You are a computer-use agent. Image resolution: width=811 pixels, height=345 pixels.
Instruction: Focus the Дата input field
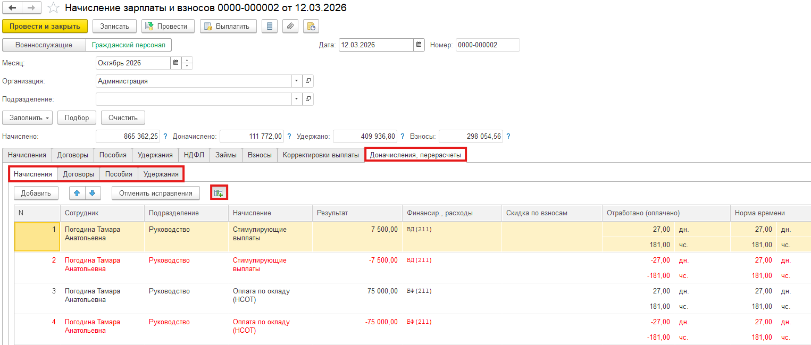pyautogui.click(x=376, y=45)
